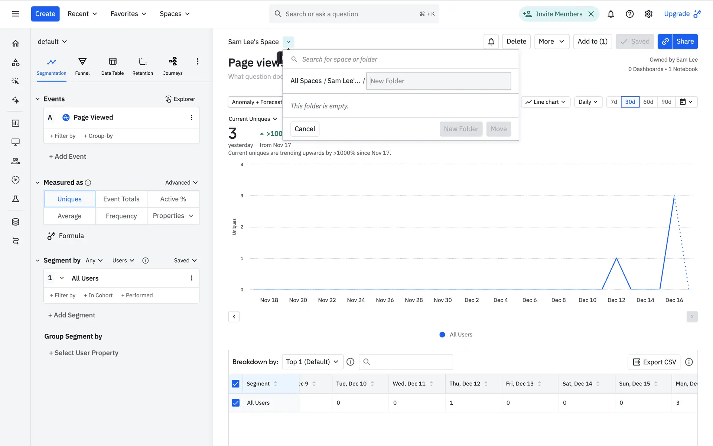This screenshot has width=713, height=446.
Task: Select the Event Totals measurement option
Action: tap(121, 199)
